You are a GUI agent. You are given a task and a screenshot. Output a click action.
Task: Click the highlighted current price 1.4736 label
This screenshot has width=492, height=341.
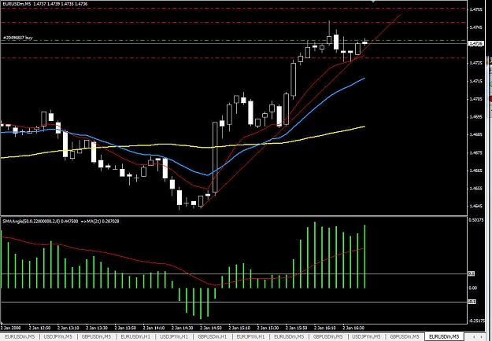click(476, 43)
